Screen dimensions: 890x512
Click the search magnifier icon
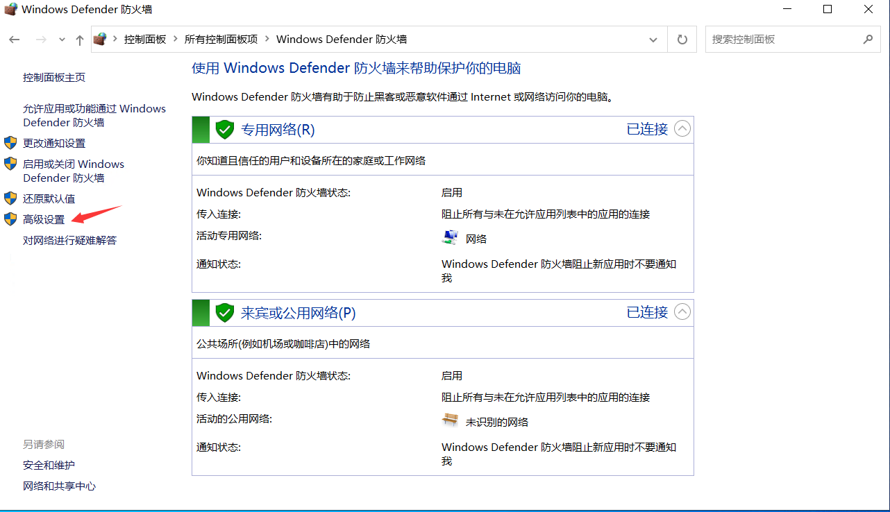click(868, 40)
